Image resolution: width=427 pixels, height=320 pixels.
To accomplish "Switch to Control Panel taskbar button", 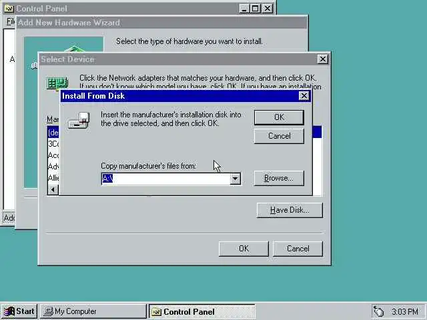I will [x=201, y=311].
